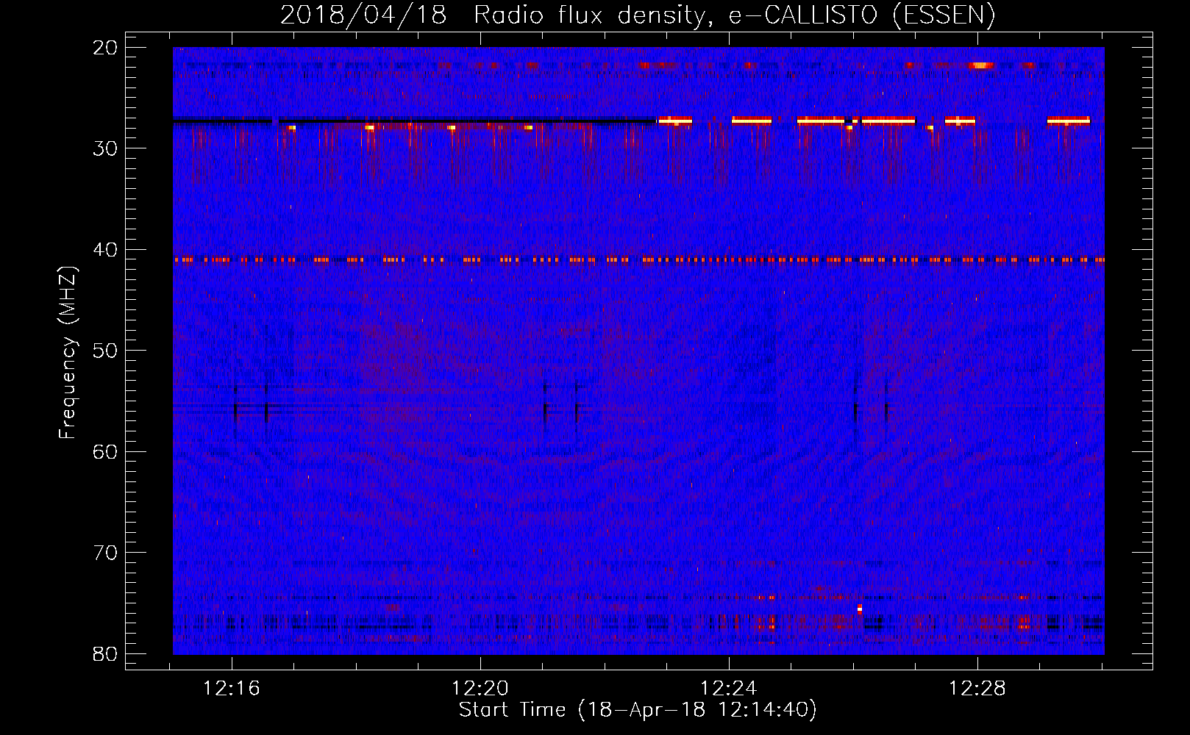Select the 60 frequency tick label
1190x735 pixels.
(106, 452)
